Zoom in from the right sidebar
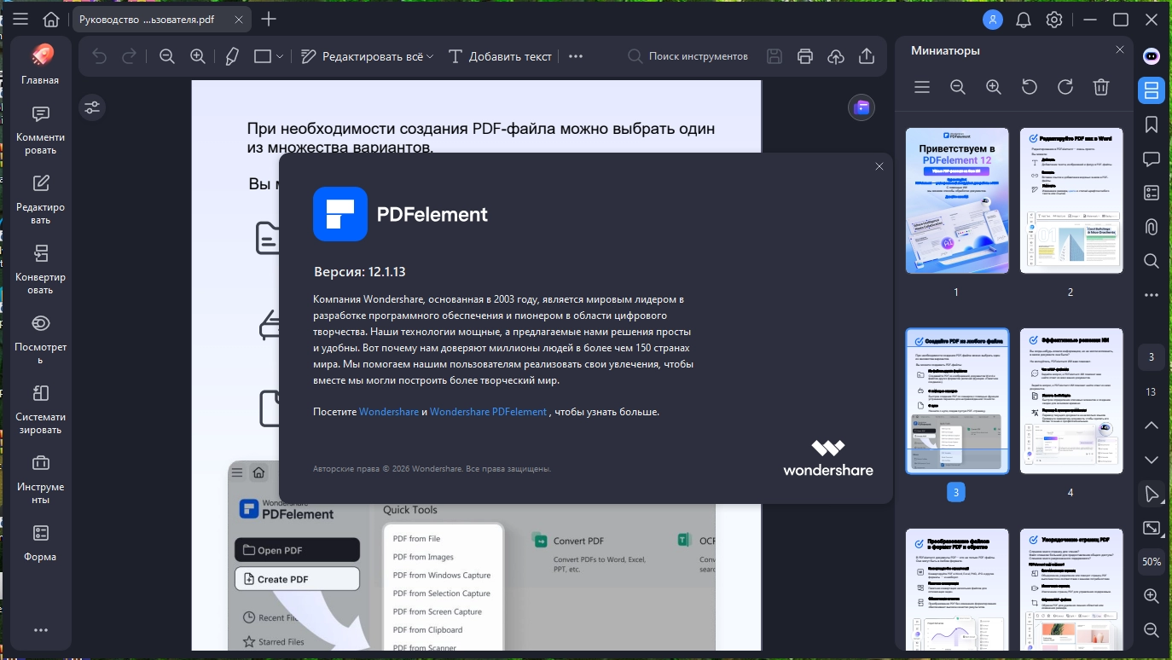This screenshot has width=1172, height=660. [1152, 596]
